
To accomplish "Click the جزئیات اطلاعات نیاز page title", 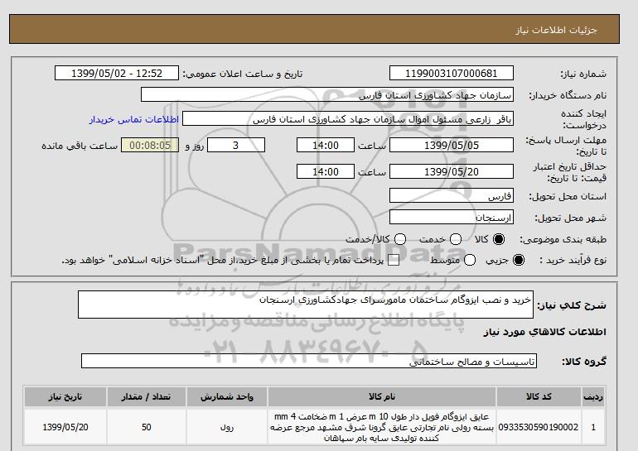I will click(x=556, y=30).
